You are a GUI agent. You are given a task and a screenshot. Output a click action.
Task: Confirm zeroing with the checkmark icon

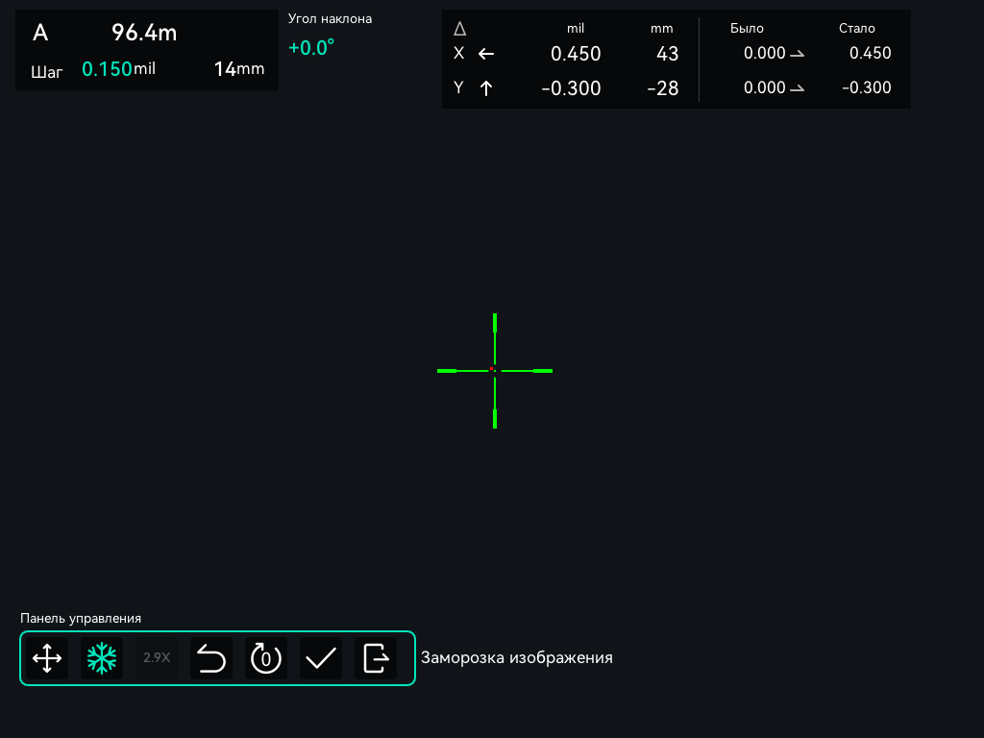click(321, 658)
